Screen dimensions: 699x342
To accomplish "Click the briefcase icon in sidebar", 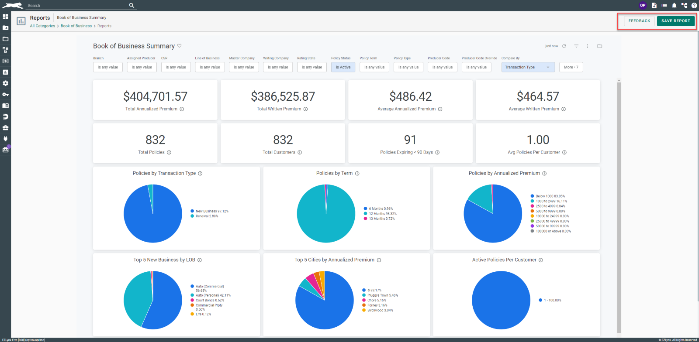I will point(6,128).
